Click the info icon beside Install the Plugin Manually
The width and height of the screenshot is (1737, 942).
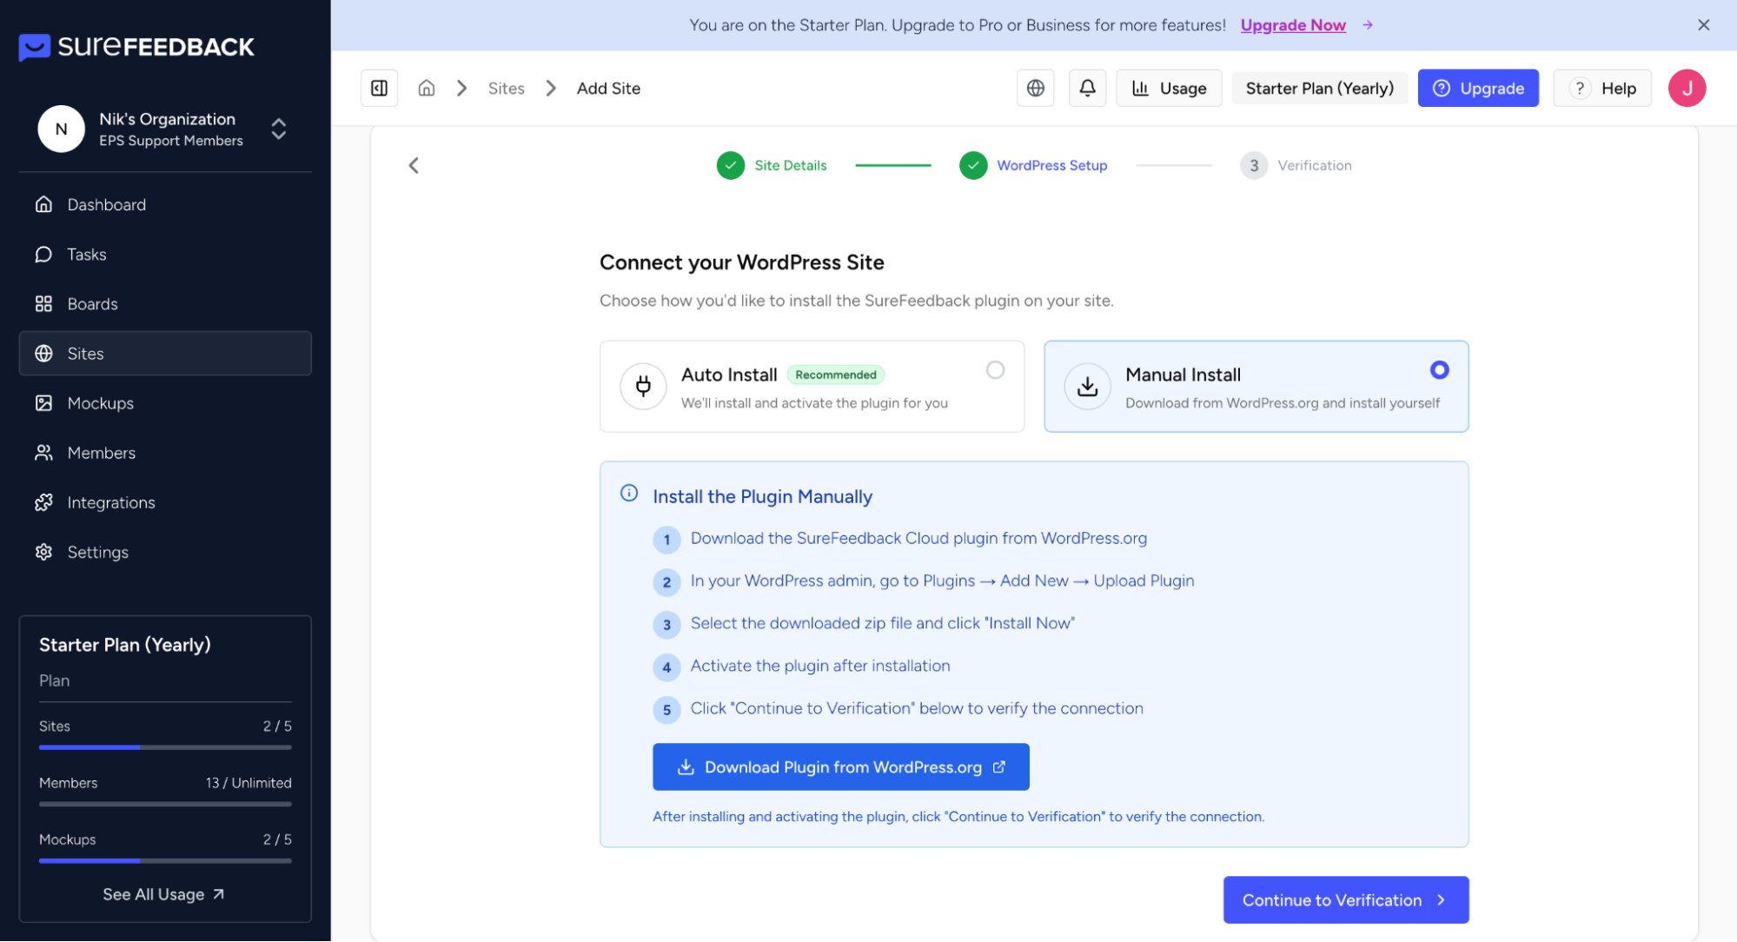629,494
